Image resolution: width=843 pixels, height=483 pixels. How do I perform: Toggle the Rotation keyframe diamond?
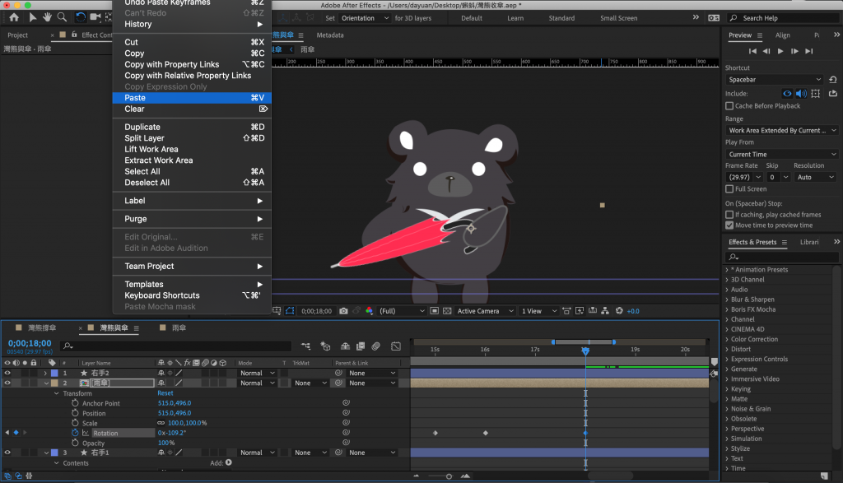(16, 433)
